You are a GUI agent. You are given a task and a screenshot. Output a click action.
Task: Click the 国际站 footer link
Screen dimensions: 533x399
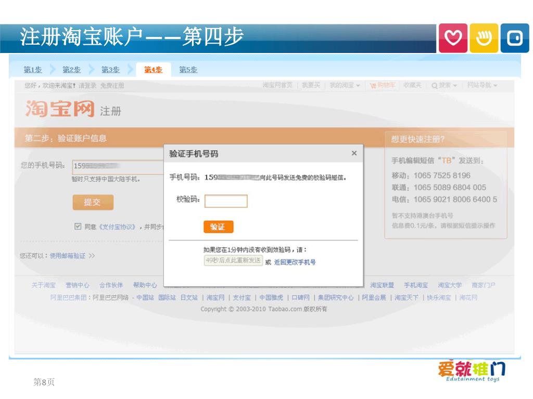pyautogui.click(x=167, y=298)
